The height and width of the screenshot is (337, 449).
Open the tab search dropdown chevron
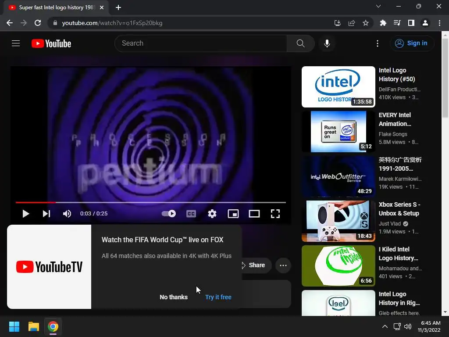[x=378, y=6]
